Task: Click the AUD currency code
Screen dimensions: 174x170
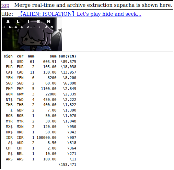Action: (x=20, y=143)
